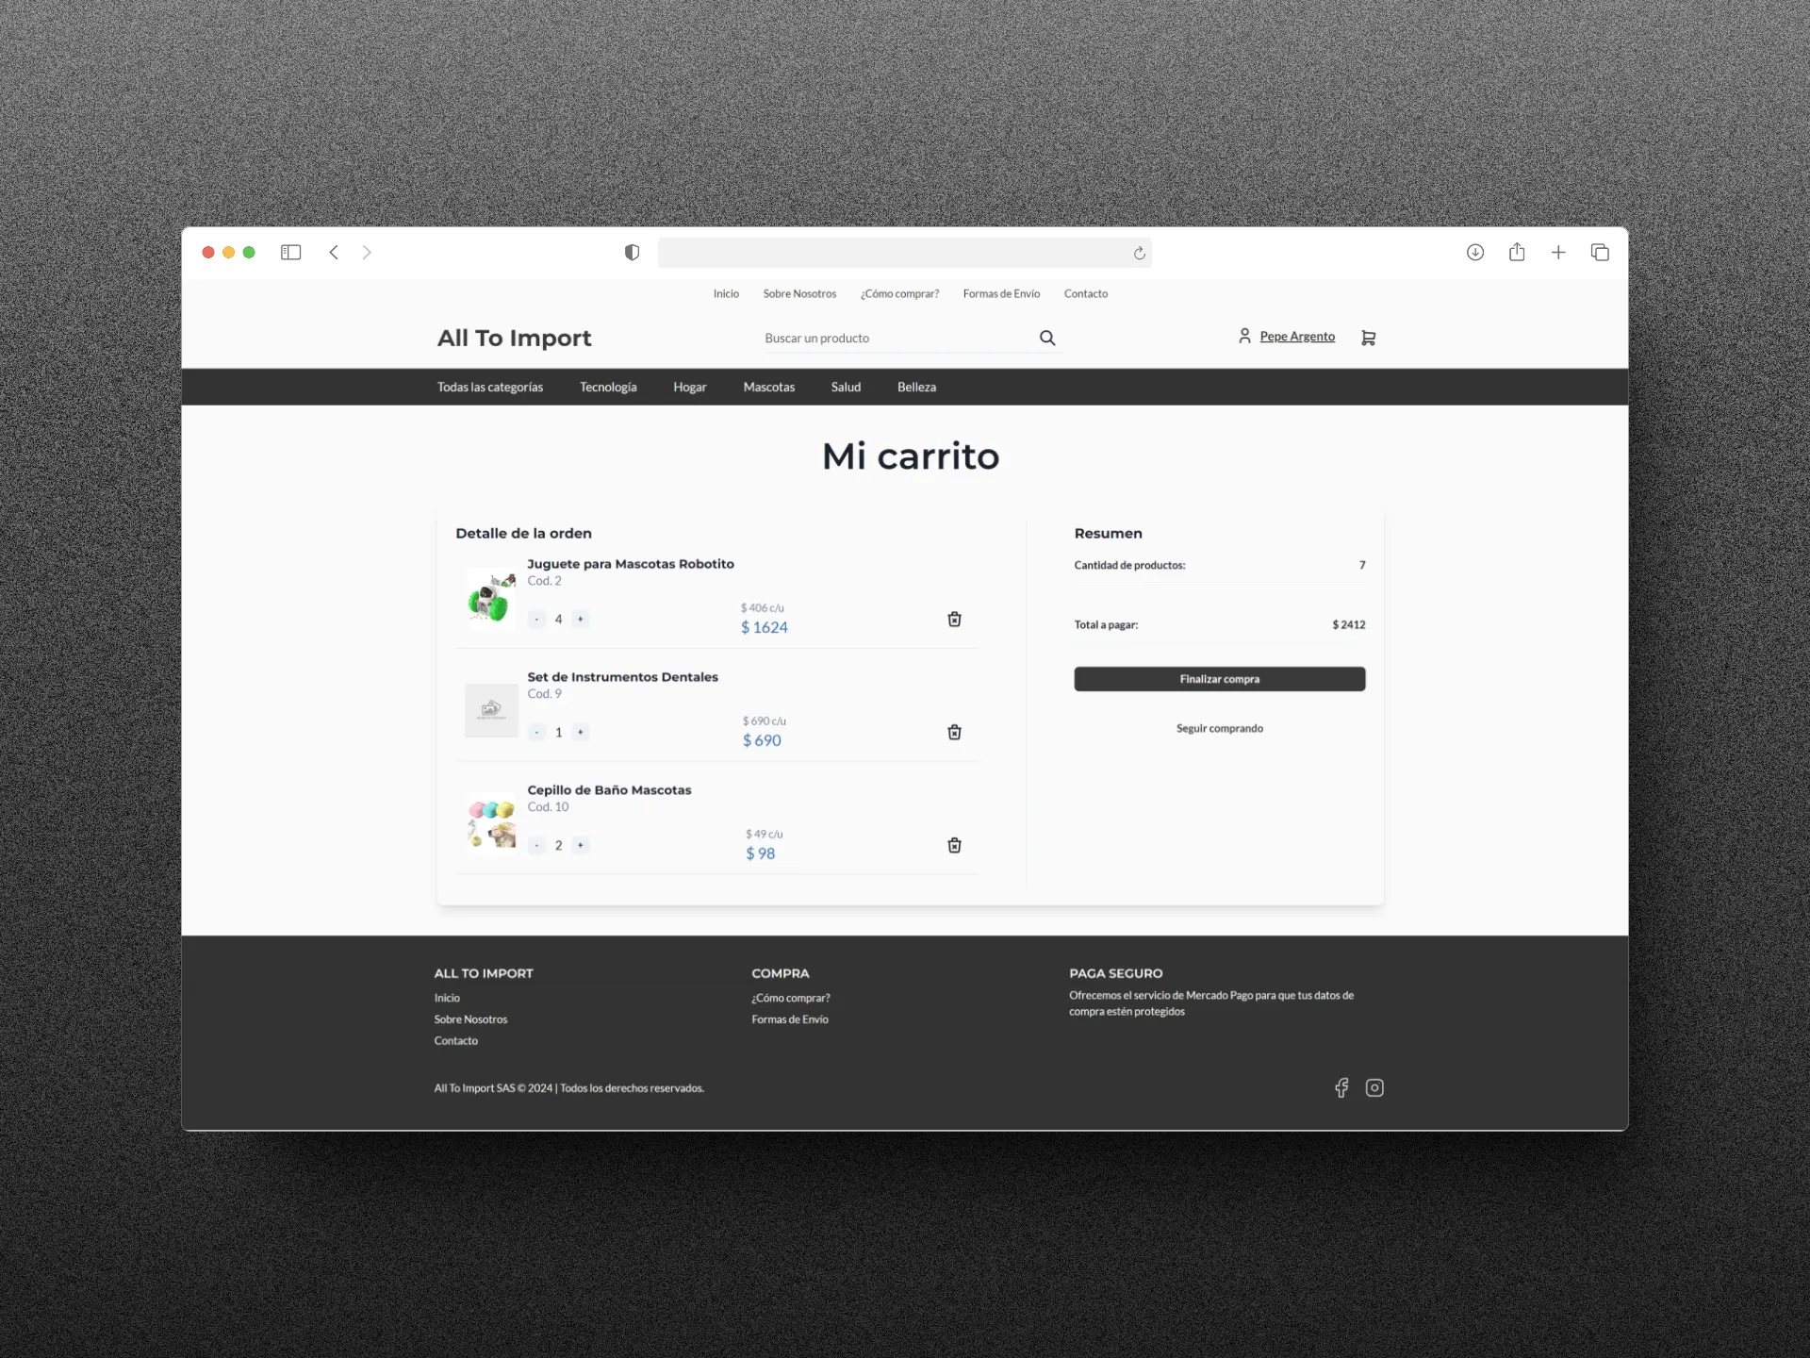Open the Pepe Argento account link
This screenshot has height=1358, width=1810.
[1297, 337]
